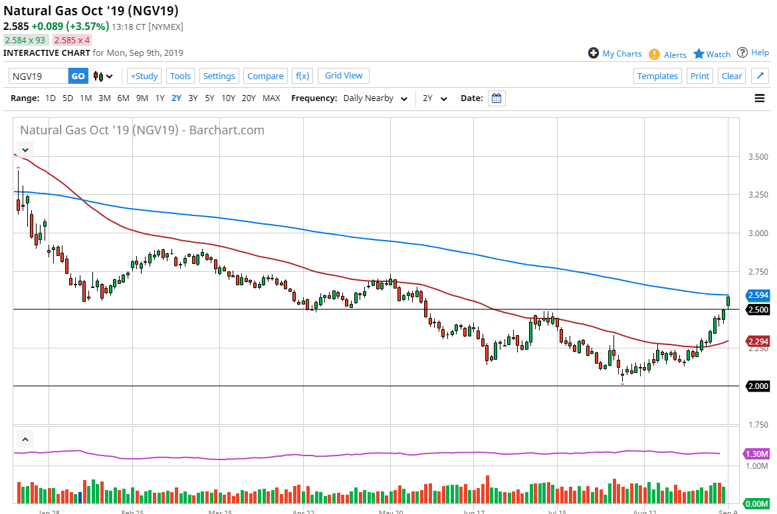Click the NGV19 symbol input field
Screen dimensions: 777x514
point(39,76)
